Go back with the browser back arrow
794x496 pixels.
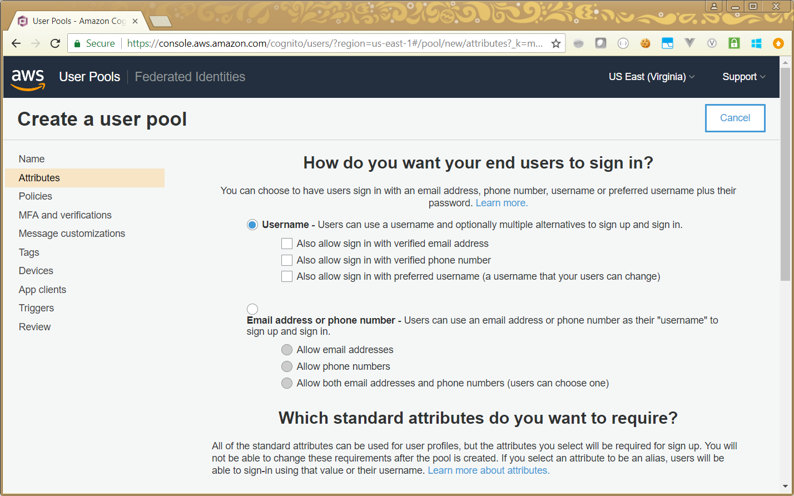(16, 43)
